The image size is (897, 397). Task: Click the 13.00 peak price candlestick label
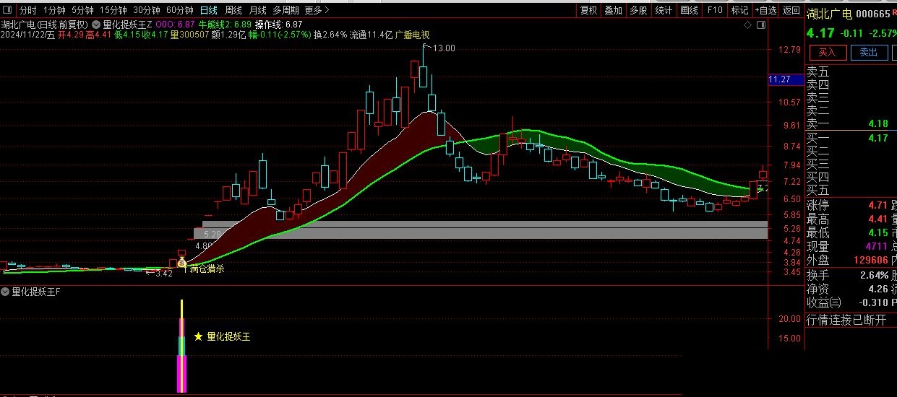[443, 48]
